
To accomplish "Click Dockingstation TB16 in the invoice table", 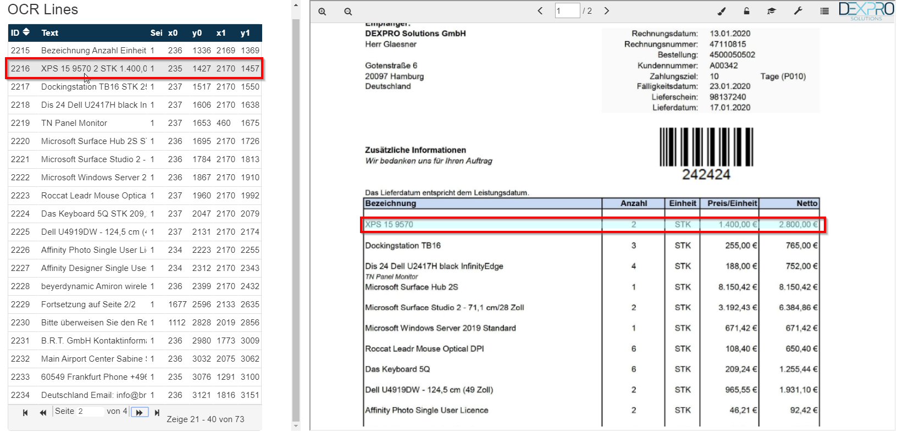I will (x=403, y=246).
